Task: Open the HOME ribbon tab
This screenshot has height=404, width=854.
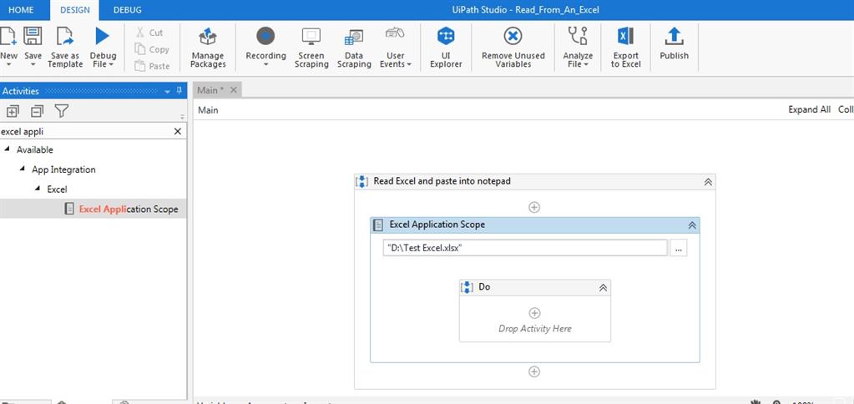Action: click(x=21, y=10)
